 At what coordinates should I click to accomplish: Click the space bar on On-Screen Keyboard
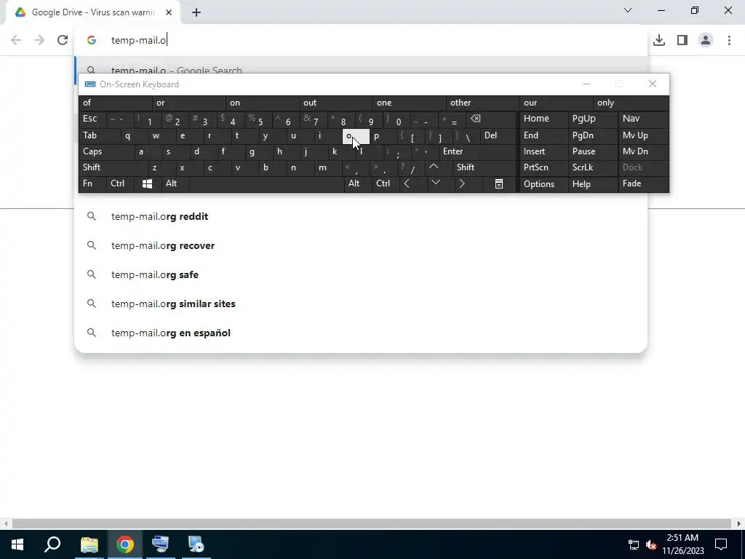[266, 183]
